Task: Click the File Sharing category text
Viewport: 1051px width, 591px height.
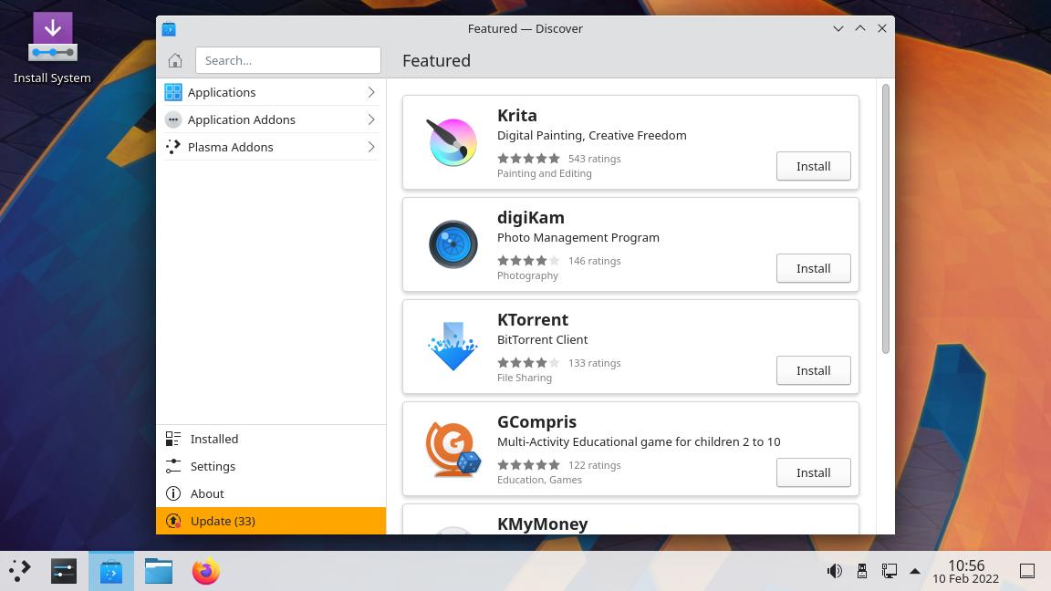Action: pyautogui.click(x=525, y=378)
